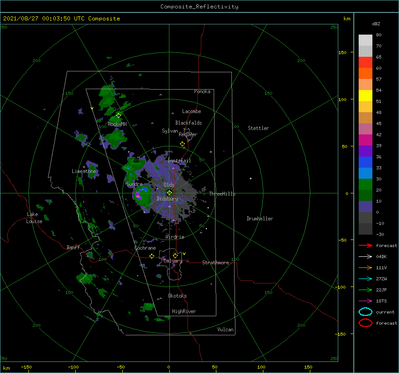Select the orange 60 dBZ color band
Image resolution: width=399 pixels, height=373 pixels.
(x=365, y=73)
